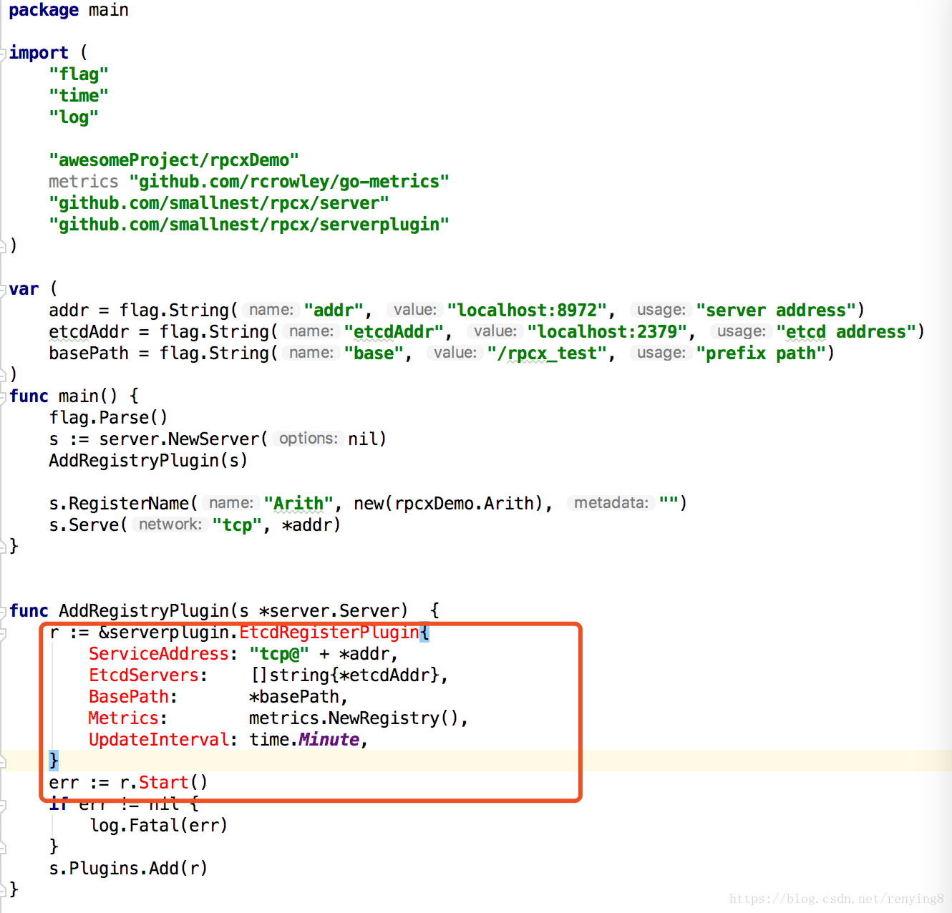Click the s.Plugins.Add(r) call
This screenshot has height=913, width=952.
pyautogui.click(x=128, y=869)
